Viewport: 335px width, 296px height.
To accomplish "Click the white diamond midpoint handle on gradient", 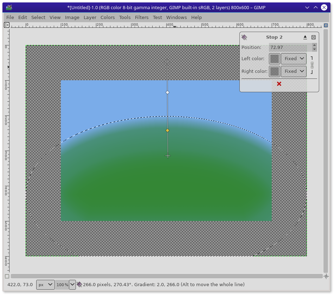I will point(168,93).
